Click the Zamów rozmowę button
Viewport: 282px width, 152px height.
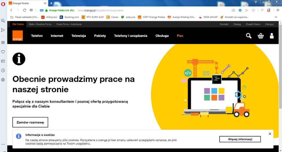coord(30,122)
